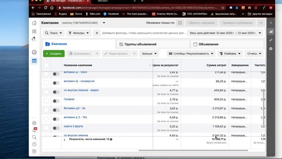Open the Facebook bookmark
The height and width of the screenshot is (159, 282).
(x=111, y=14)
